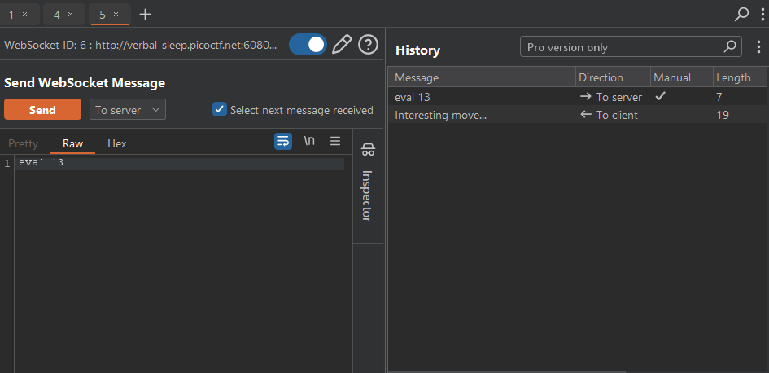Image resolution: width=769 pixels, height=373 pixels.
Task: Sort history by Message column
Action: click(482, 77)
